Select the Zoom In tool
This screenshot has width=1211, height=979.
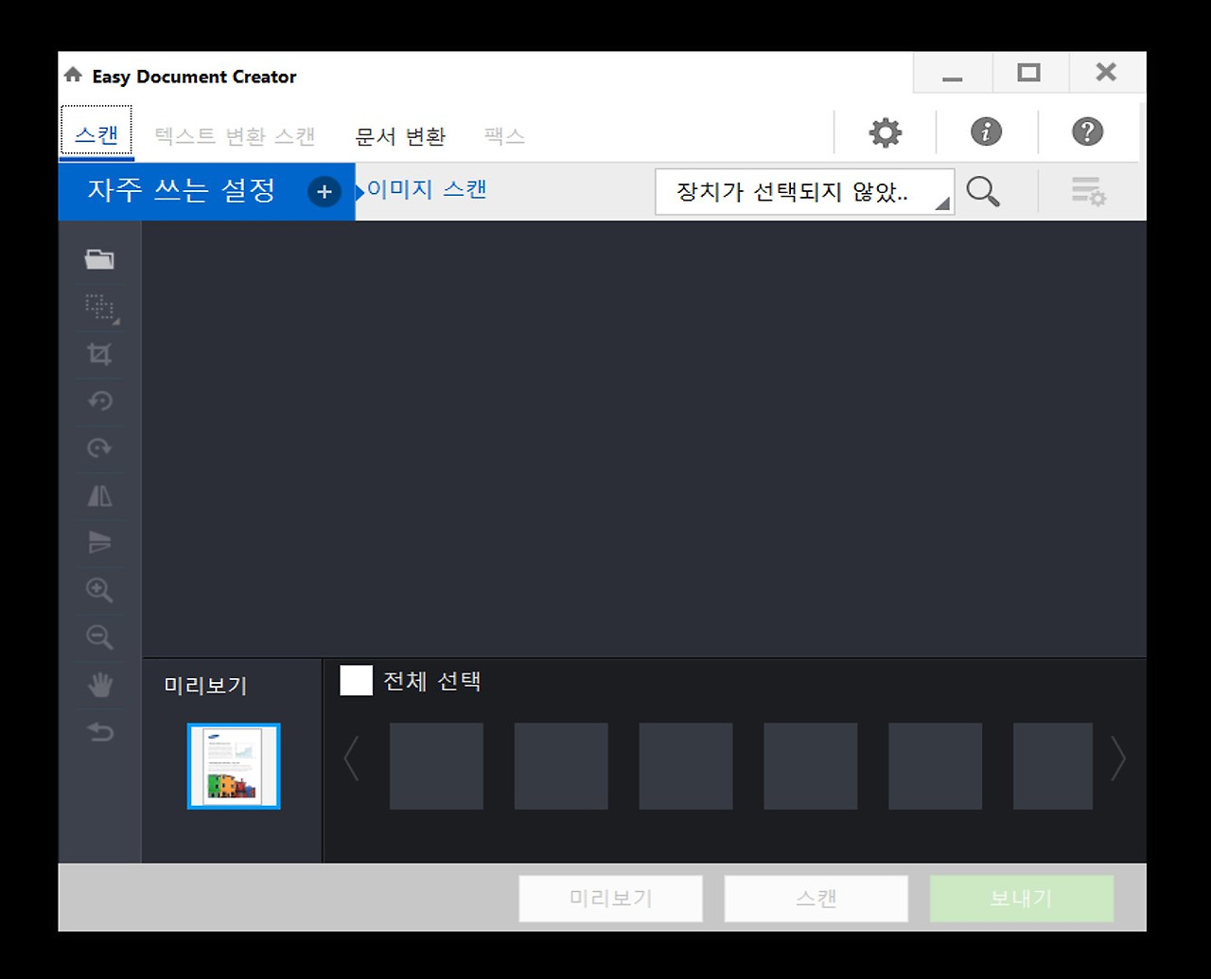tap(99, 589)
